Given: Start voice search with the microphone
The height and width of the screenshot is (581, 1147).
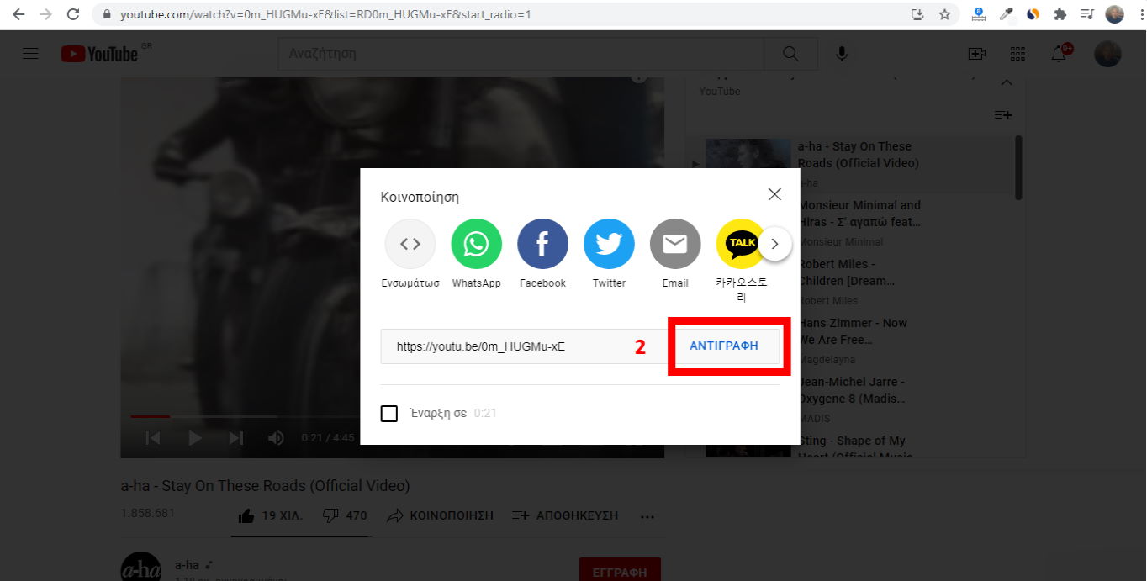Looking at the screenshot, I should coord(841,54).
